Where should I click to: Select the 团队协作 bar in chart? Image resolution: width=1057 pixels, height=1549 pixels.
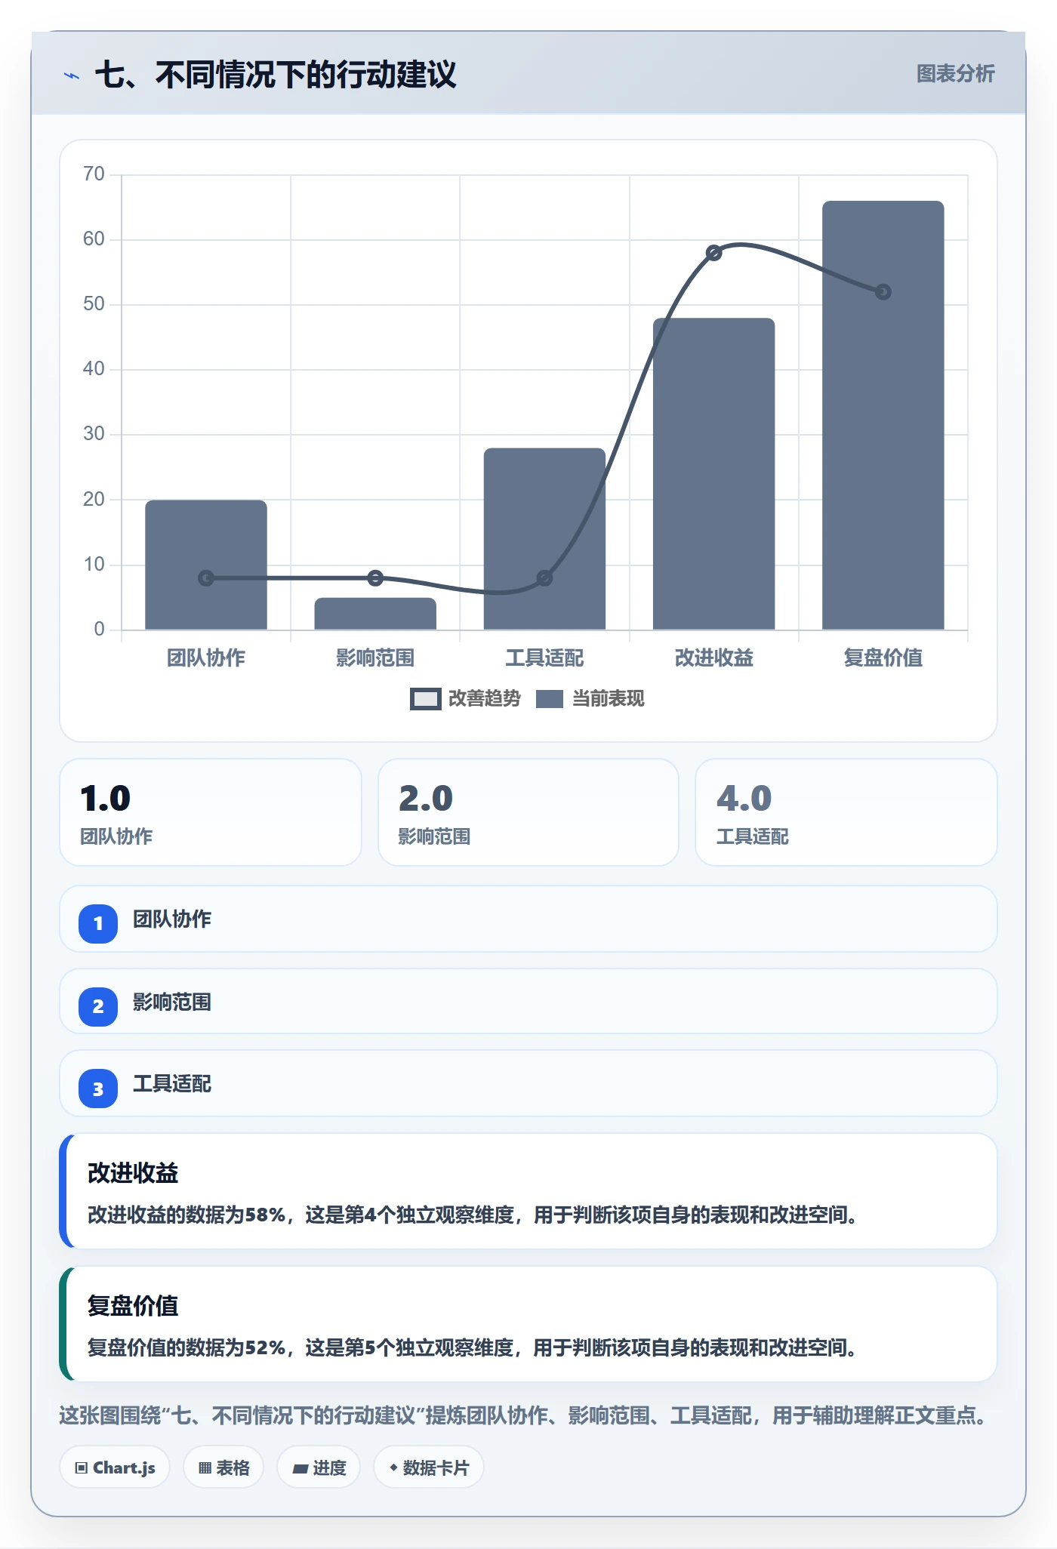point(206,565)
